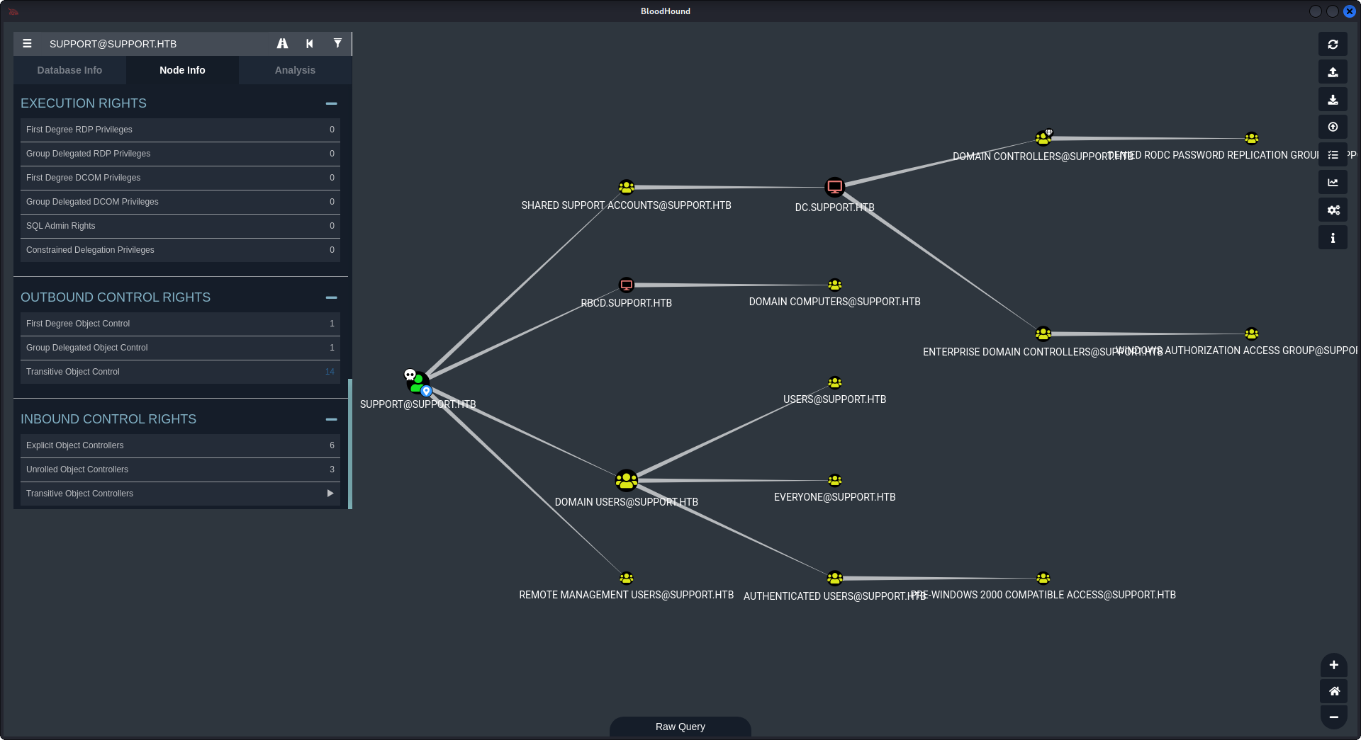Switch to the Database Info tab
This screenshot has width=1361, height=740.
(69, 70)
